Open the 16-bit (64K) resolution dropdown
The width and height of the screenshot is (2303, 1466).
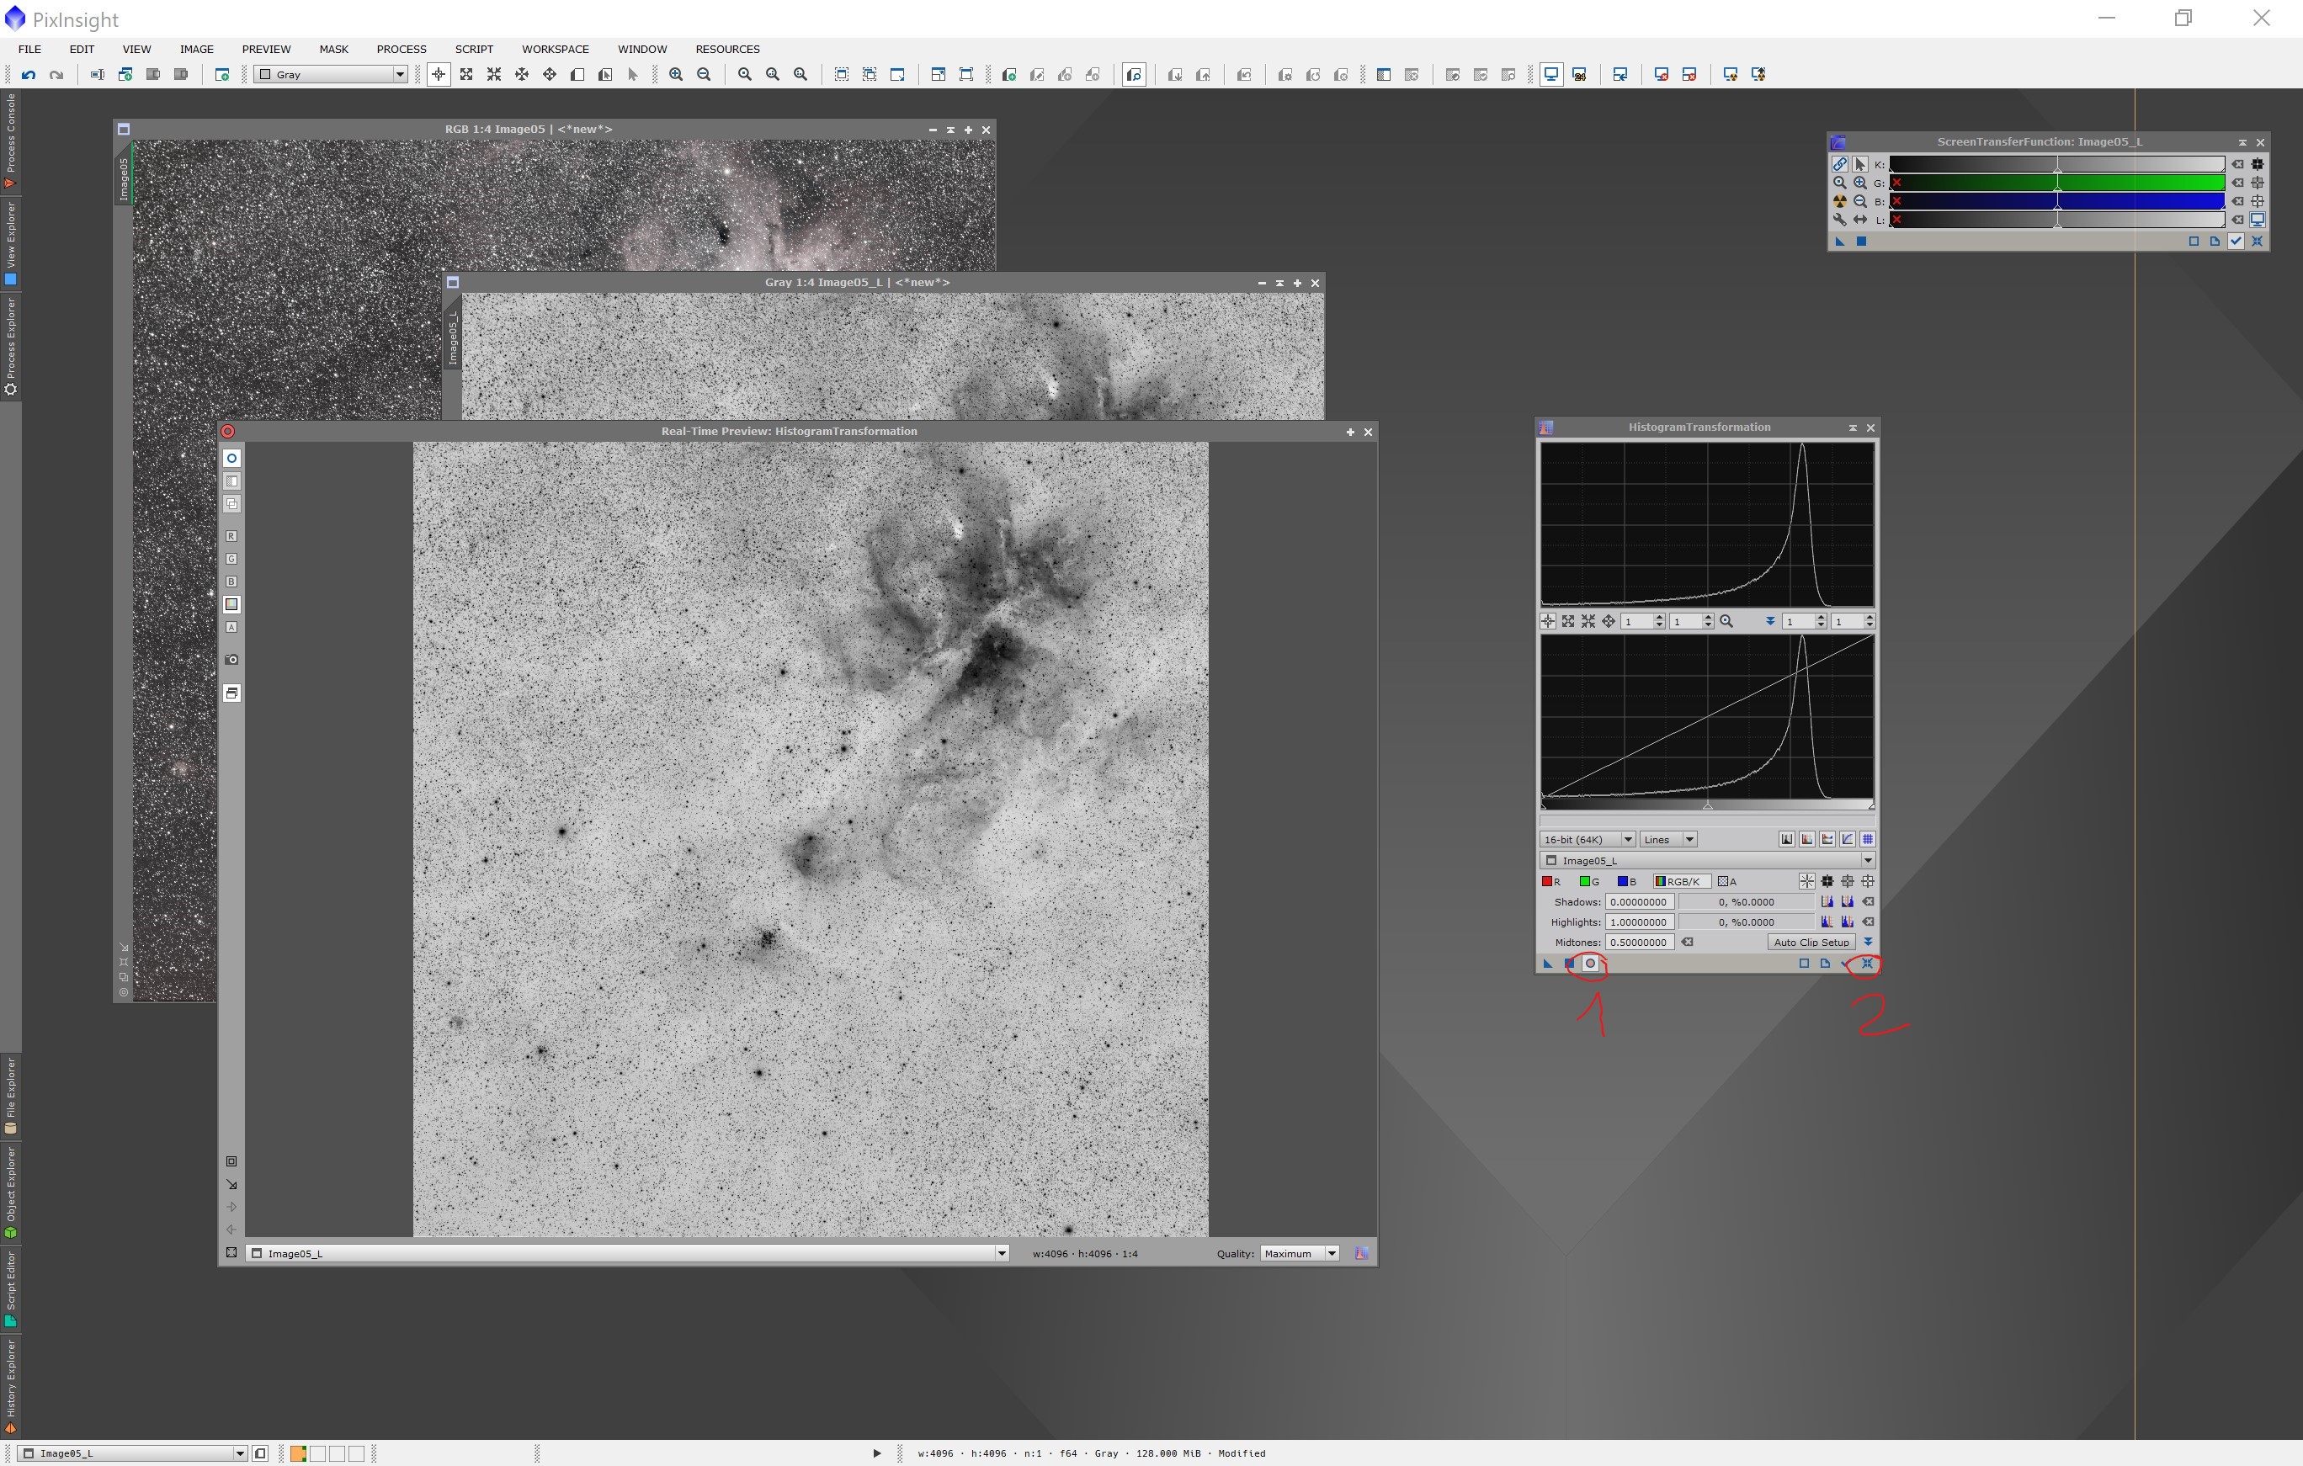[1588, 840]
